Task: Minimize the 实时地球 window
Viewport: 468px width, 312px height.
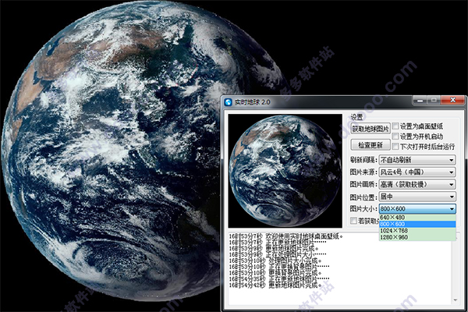Action: pyautogui.click(x=420, y=101)
